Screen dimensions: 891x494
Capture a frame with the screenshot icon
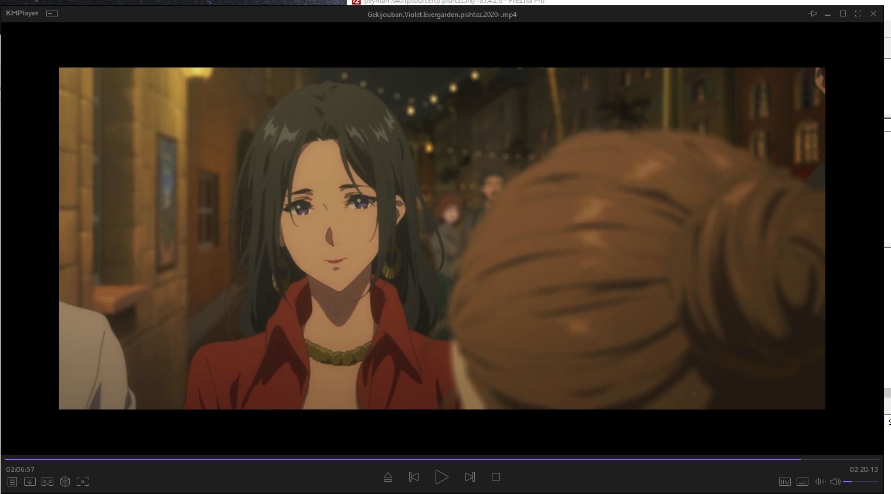pyautogui.click(x=83, y=482)
